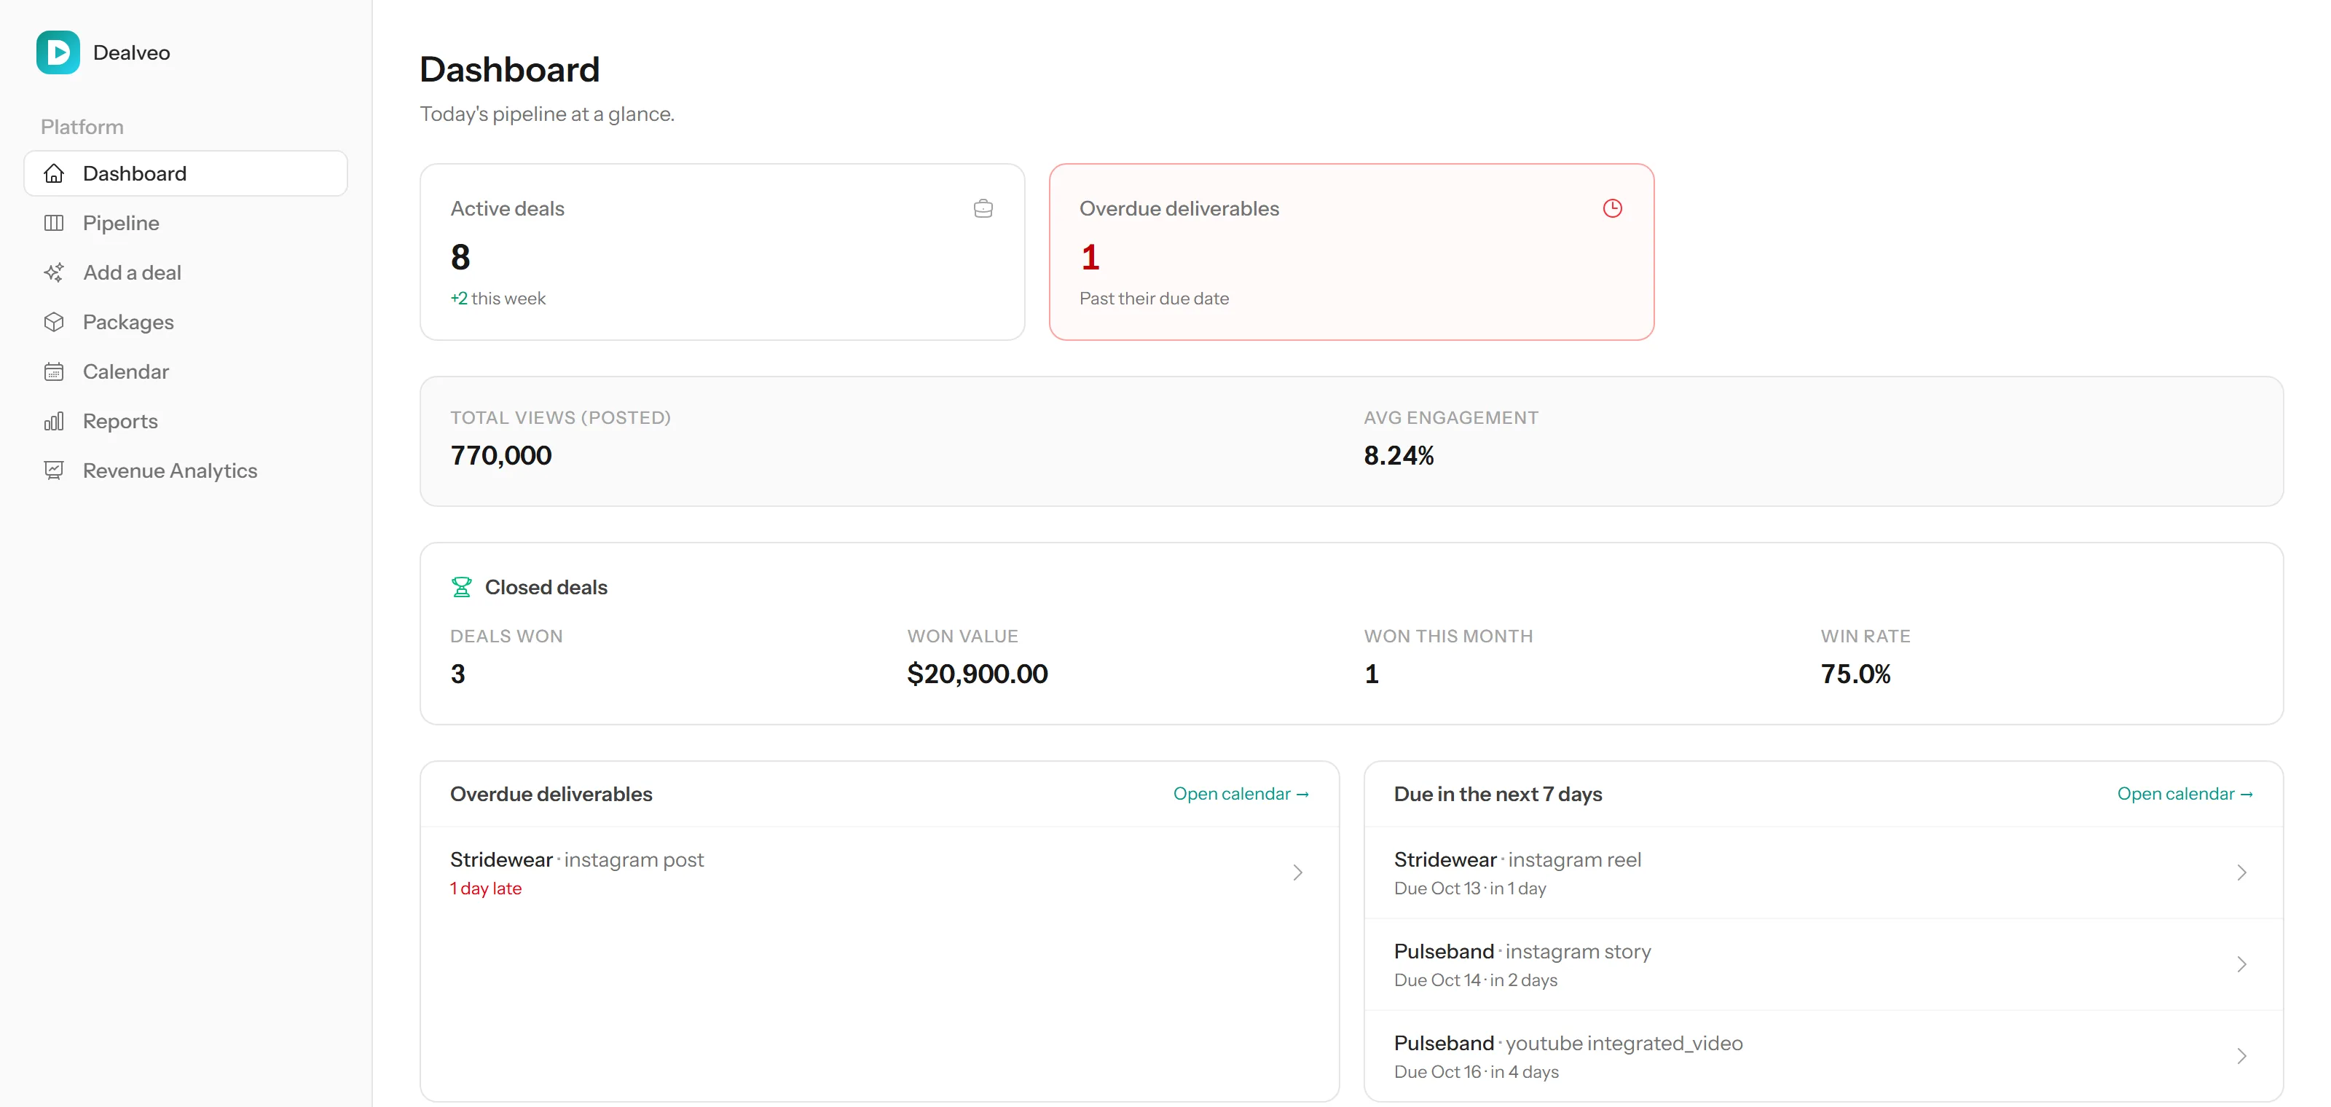Click the briefcase icon on Active deals card
This screenshot has height=1107, width=2331.
click(x=983, y=209)
